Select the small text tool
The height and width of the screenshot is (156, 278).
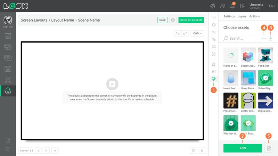pos(214,40)
